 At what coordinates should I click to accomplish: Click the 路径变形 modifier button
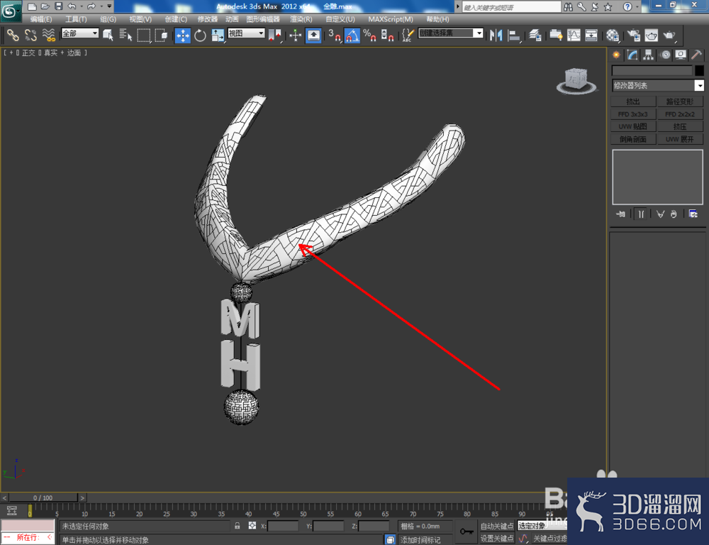click(x=680, y=101)
